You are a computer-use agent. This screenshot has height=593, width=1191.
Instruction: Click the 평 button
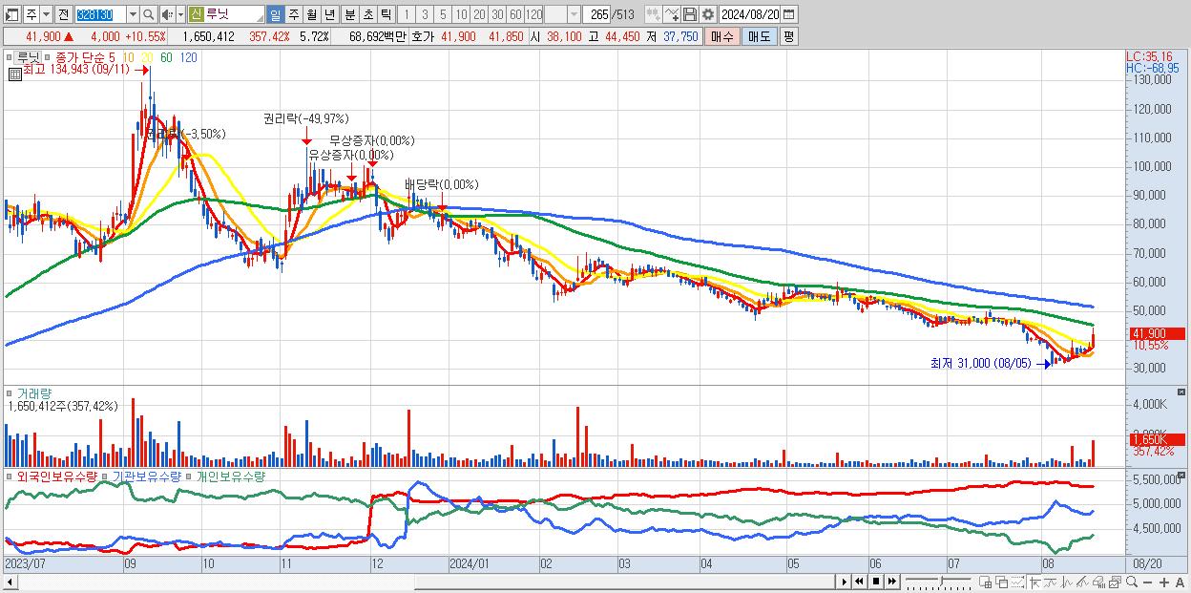pyautogui.click(x=788, y=36)
